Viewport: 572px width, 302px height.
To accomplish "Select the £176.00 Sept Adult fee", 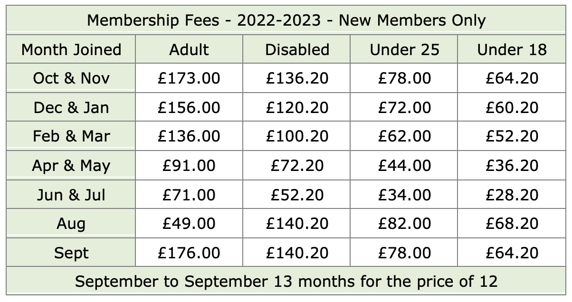I will [x=189, y=253].
